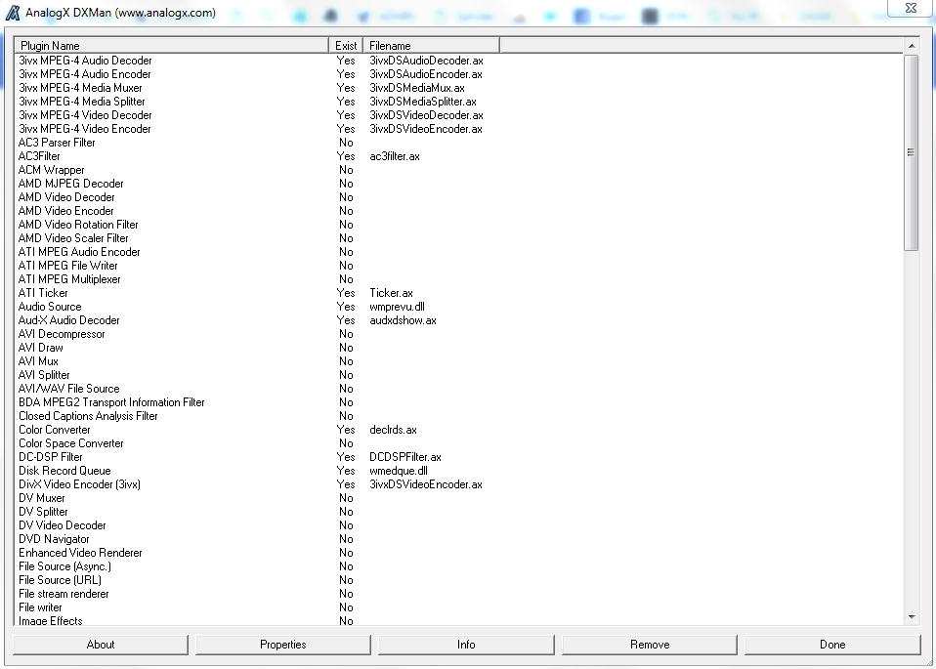Click the AnalogX DXMan title bar icon
Viewport: 936px width, 669px height.
[13, 13]
